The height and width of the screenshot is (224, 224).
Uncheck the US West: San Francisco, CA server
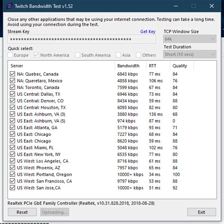pyautogui.click(x=12, y=181)
